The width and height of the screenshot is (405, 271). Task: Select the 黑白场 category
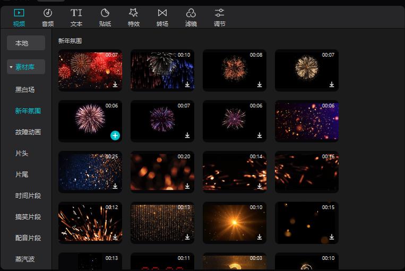click(25, 90)
